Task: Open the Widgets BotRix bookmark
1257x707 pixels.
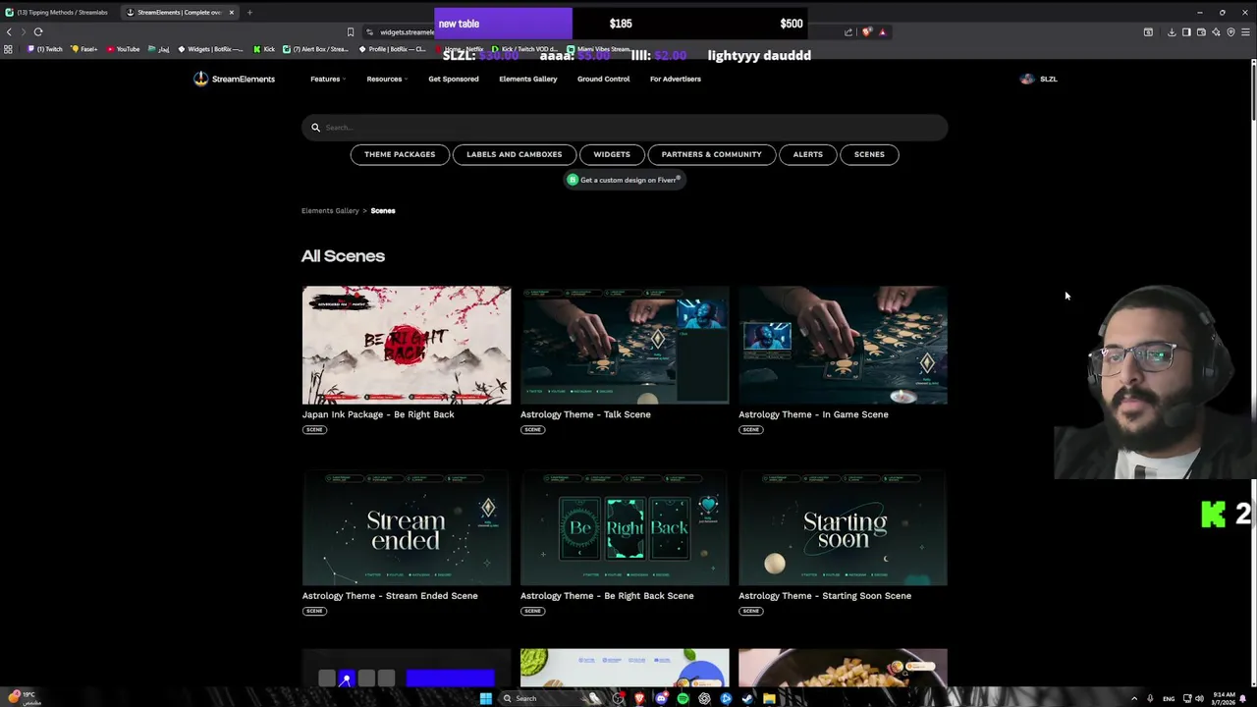Action: pos(209,49)
